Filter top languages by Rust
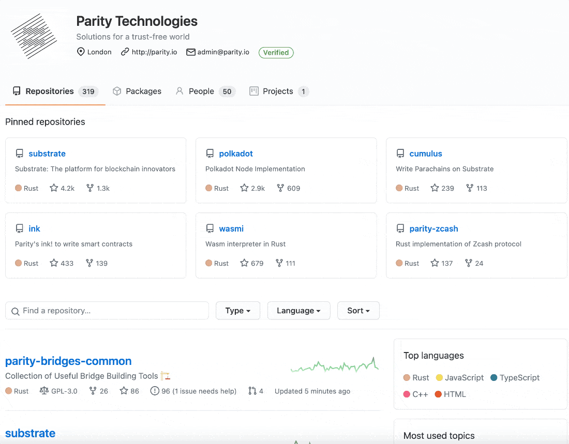Screen dimensions: 569x444 click(416, 378)
